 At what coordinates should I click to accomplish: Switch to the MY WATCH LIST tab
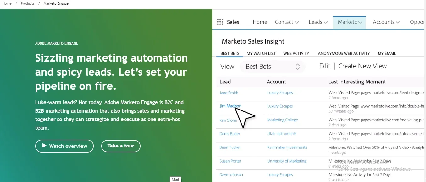tap(261, 53)
